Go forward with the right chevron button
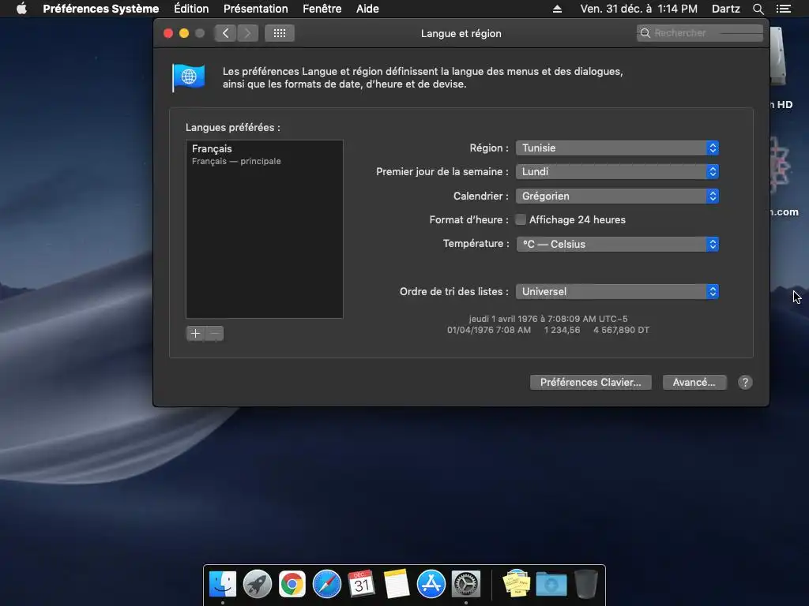The width and height of the screenshot is (809, 606). click(247, 33)
